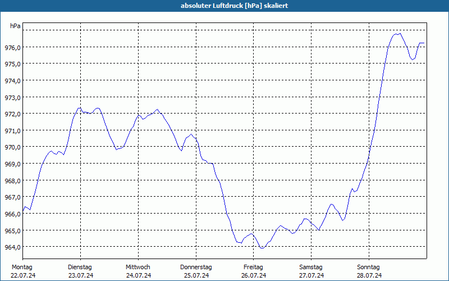This screenshot has width=449, height=281.
Task: Click the 'Samstag' day label
Action: coord(311,268)
